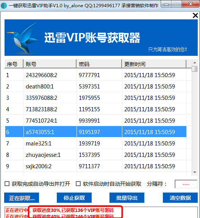This screenshot has height=218, width=200.
Task: Select account zhuyaojesse:1
Action: point(43,155)
